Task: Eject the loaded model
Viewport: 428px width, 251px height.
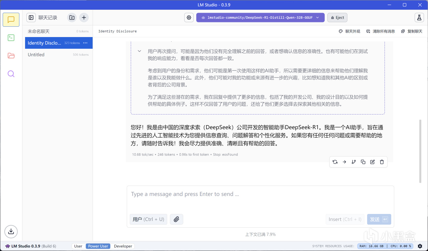Action: tap(337, 18)
